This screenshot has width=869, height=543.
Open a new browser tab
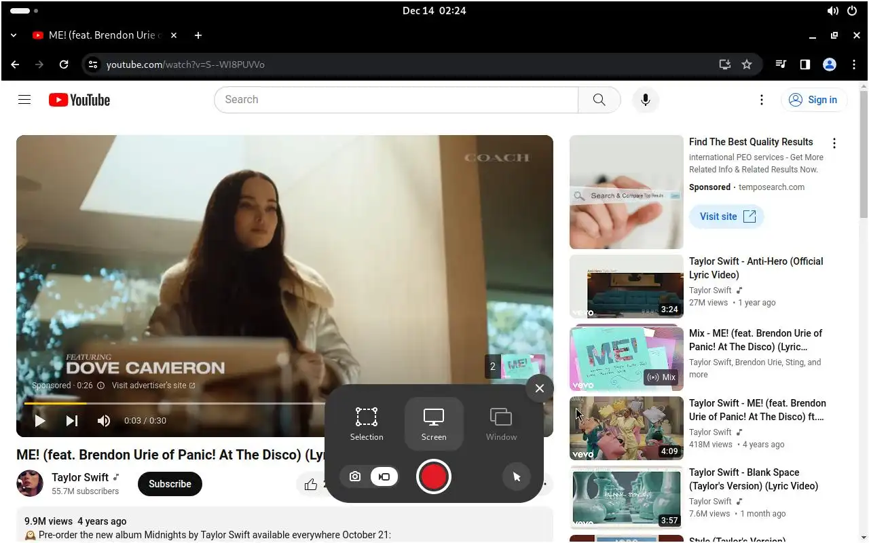click(198, 35)
